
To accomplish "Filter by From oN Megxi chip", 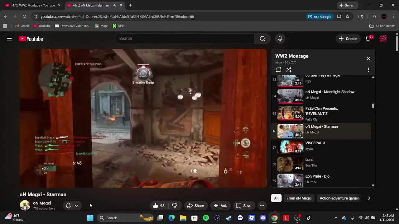I will (299, 198).
